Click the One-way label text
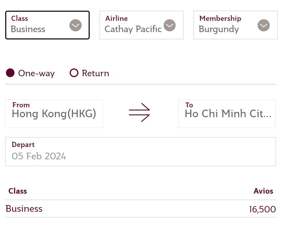The height and width of the screenshot is (225, 284). pos(36,73)
